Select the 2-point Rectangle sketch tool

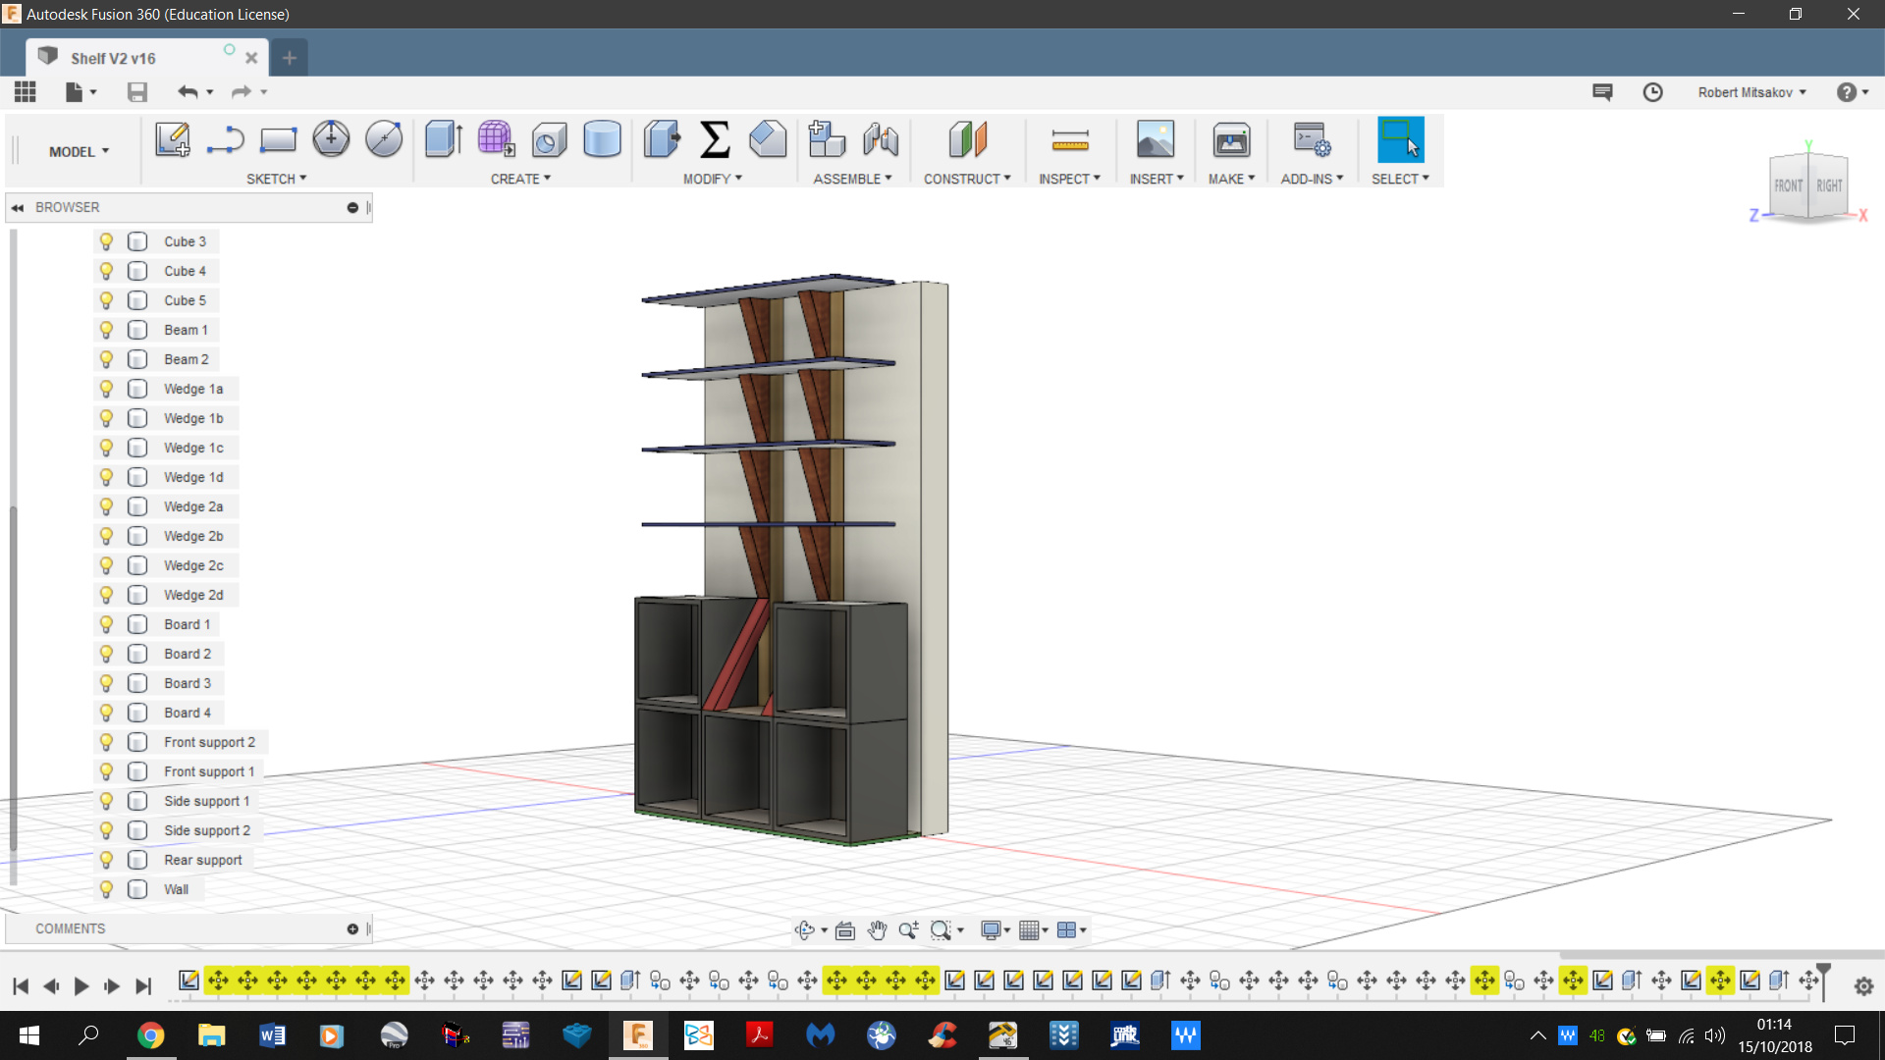point(279,139)
